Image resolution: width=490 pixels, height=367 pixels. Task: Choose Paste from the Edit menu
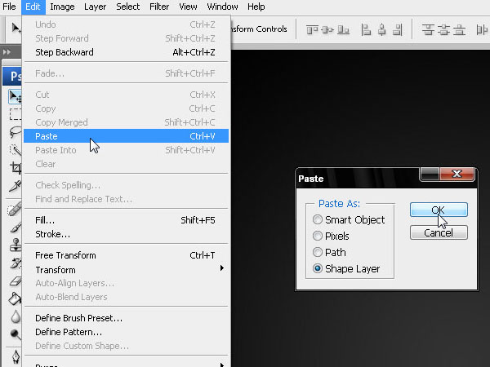coord(127,136)
